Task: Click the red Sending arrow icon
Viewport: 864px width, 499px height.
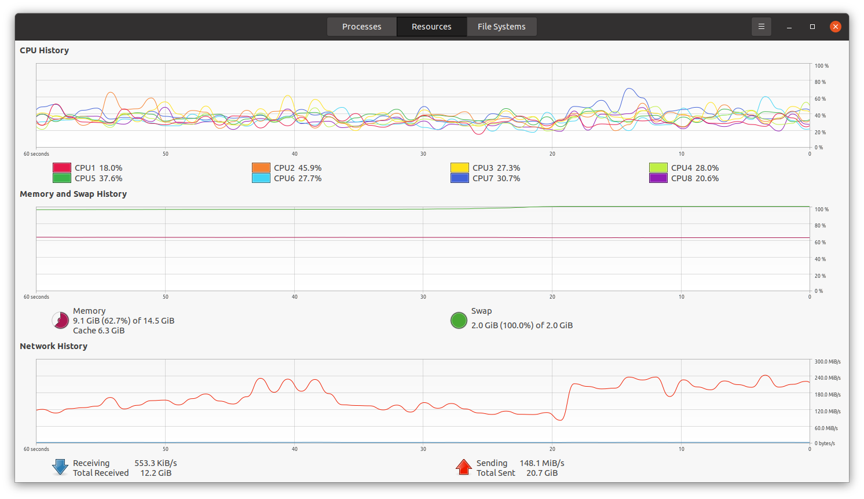Action: (464, 468)
